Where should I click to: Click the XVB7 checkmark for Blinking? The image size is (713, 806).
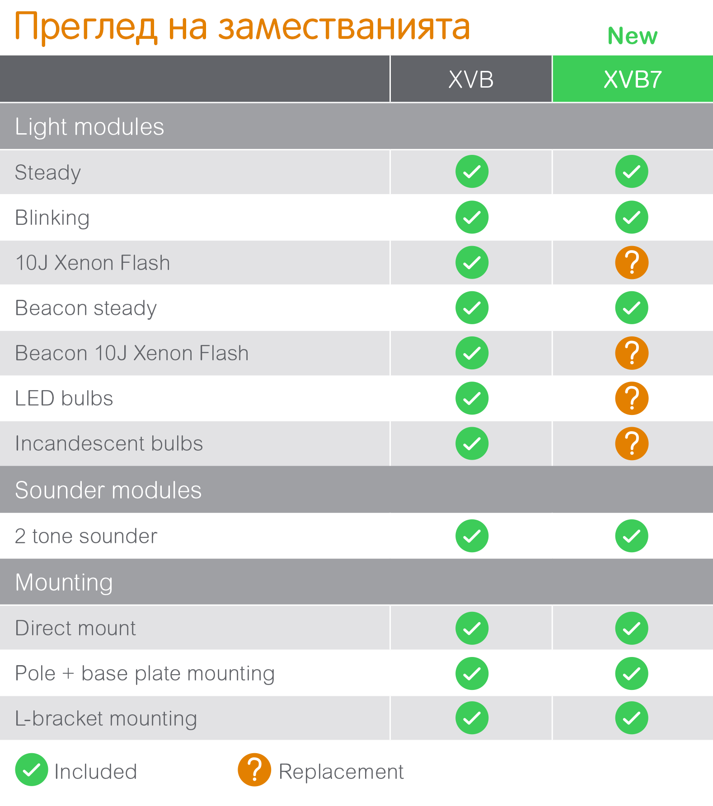coord(632,217)
